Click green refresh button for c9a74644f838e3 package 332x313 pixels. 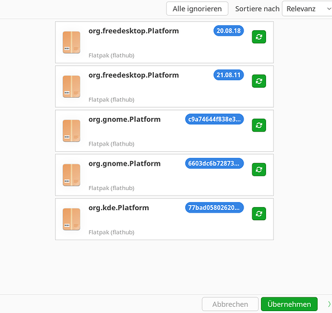(x=259, y=125)
